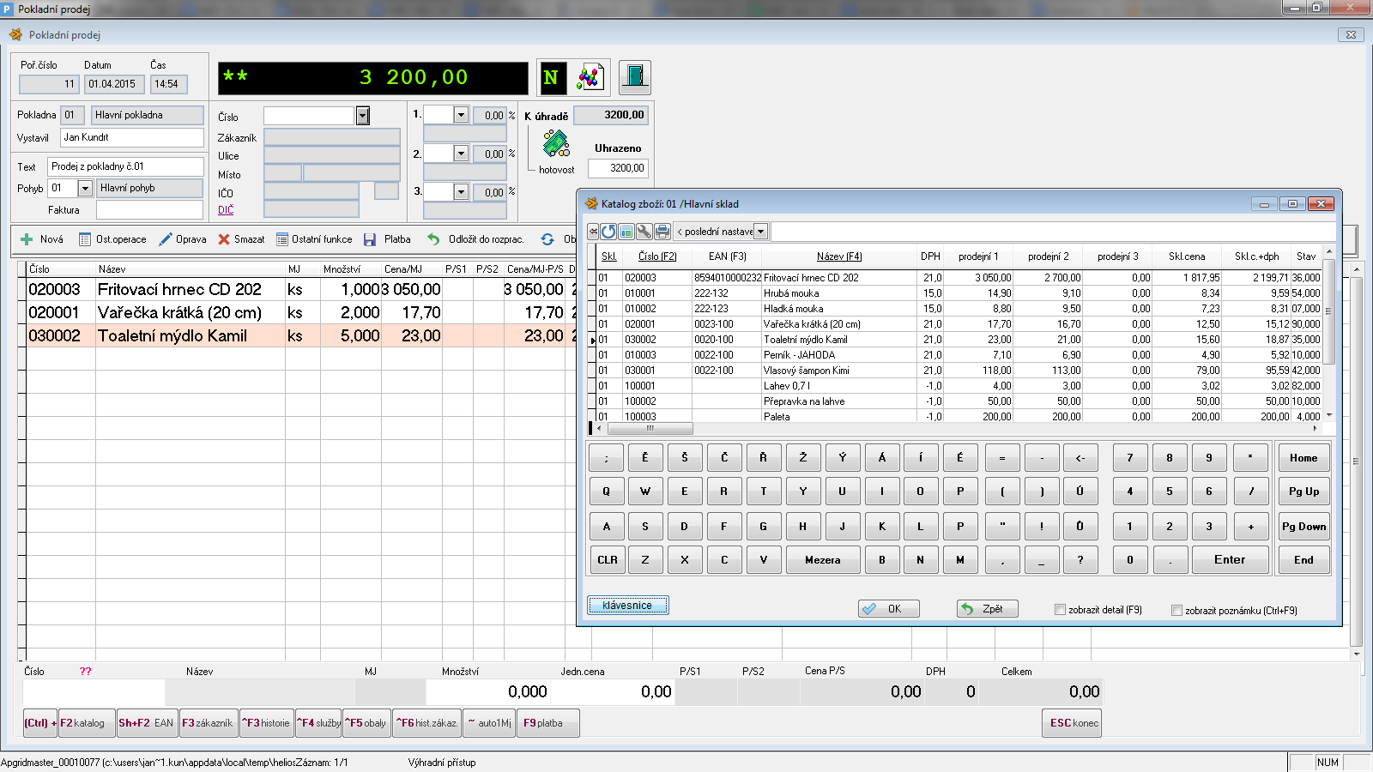Click Platba in the operations toolbar
This screenshot has width=1373, height=772.
pyautogui.click(x=388, y=239)
